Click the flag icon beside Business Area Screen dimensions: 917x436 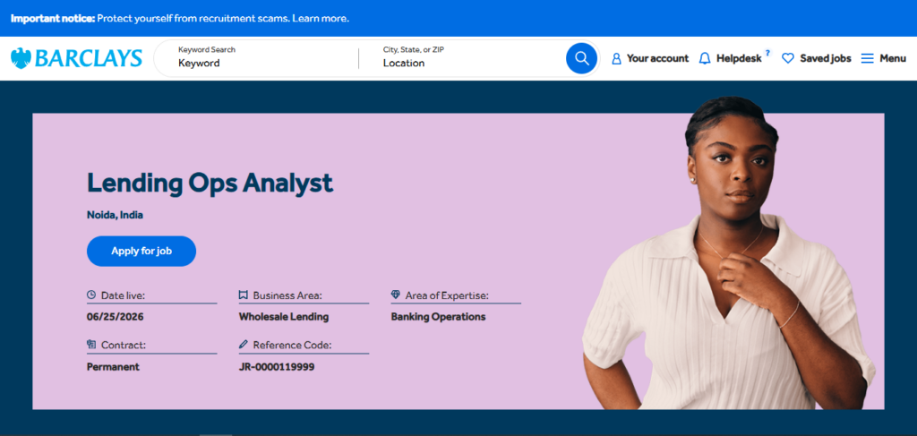point(244,295)
